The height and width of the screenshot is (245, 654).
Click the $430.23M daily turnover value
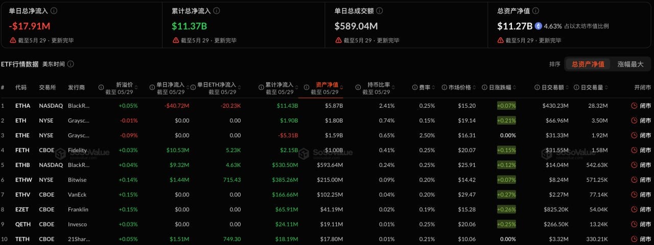coord(554,106)
